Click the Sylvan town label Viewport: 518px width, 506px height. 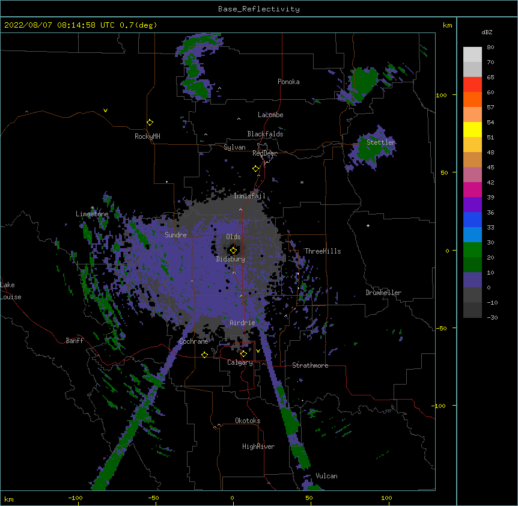[234, 147]
